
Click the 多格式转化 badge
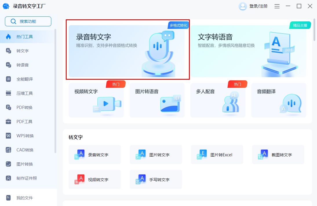178,25
